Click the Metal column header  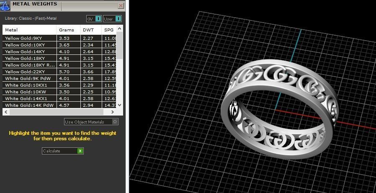coord(29,30)
